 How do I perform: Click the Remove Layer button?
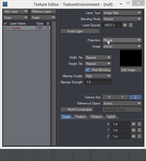43,11
